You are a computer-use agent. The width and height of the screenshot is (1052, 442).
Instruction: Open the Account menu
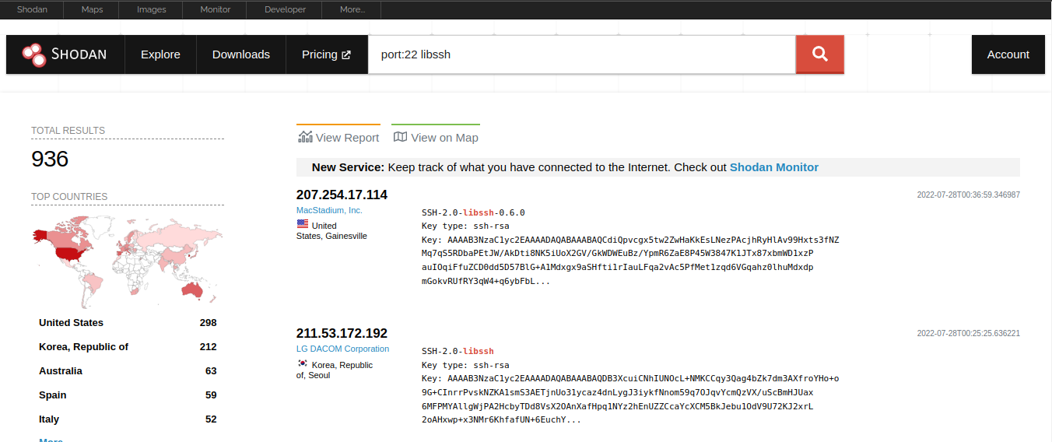1008,54
